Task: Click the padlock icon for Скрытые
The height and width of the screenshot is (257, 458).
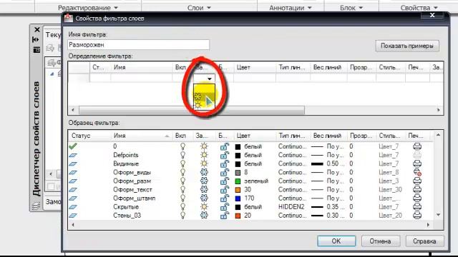Action: point(224,207)
